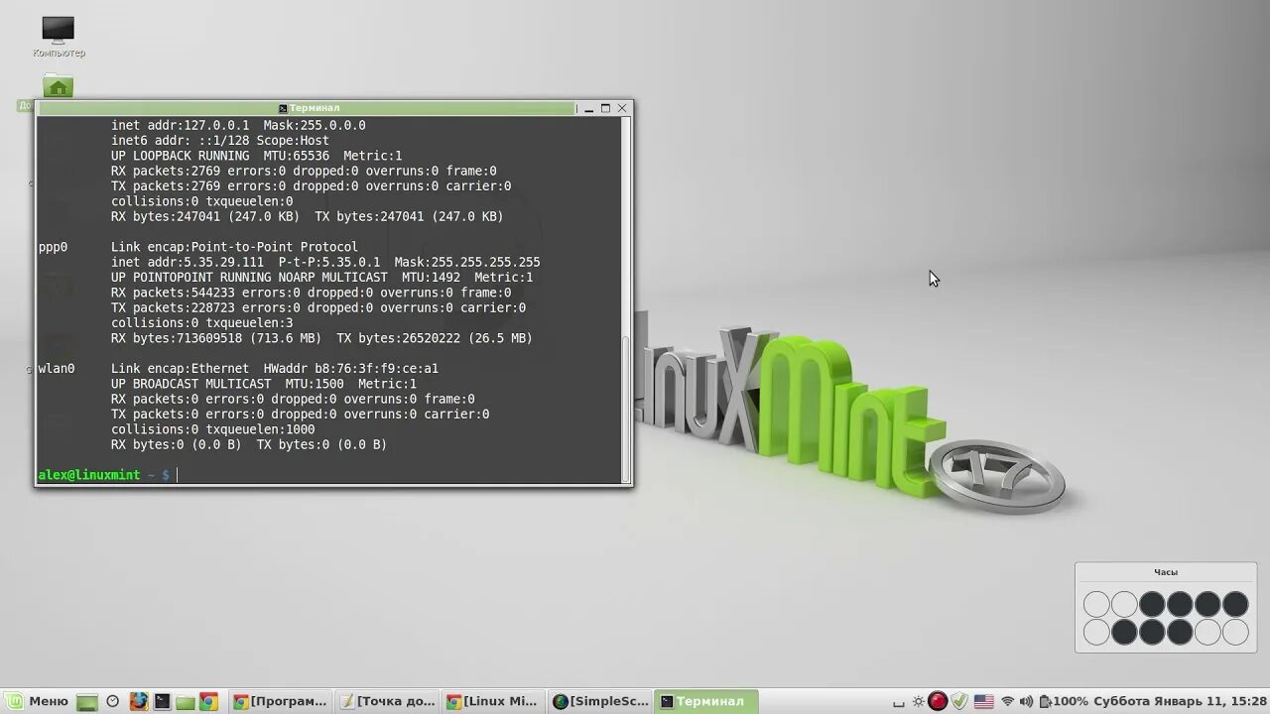The width and height of the screenshot is (1270, 714).
Task: Click the red record tray icon
Action: 938,702
